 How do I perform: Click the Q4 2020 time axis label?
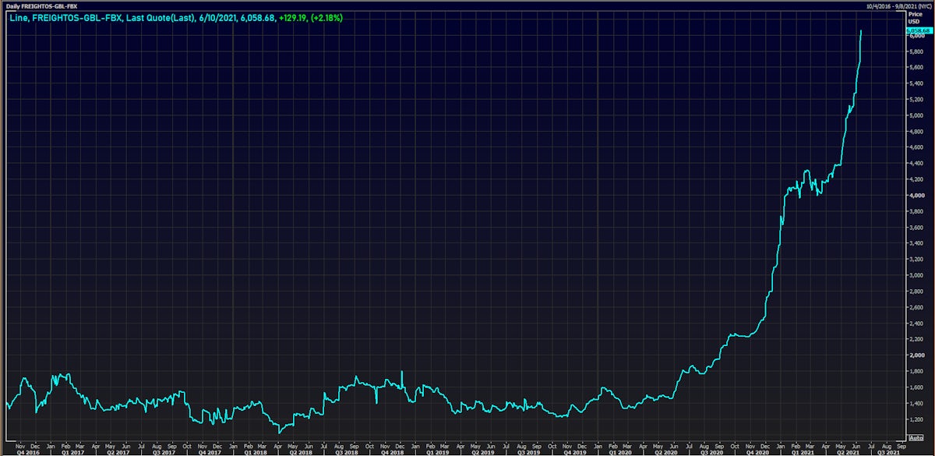(x=758, y=451)
